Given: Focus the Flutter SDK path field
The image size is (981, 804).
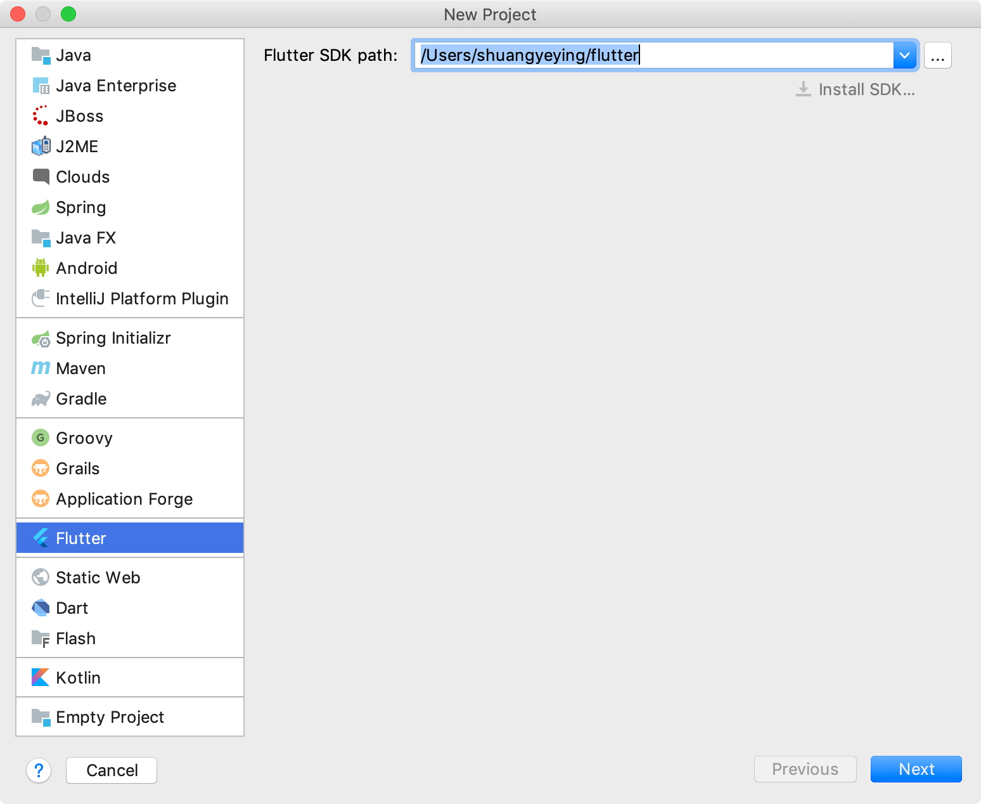Looking at the screenshot, I should (x=654, y=56).
